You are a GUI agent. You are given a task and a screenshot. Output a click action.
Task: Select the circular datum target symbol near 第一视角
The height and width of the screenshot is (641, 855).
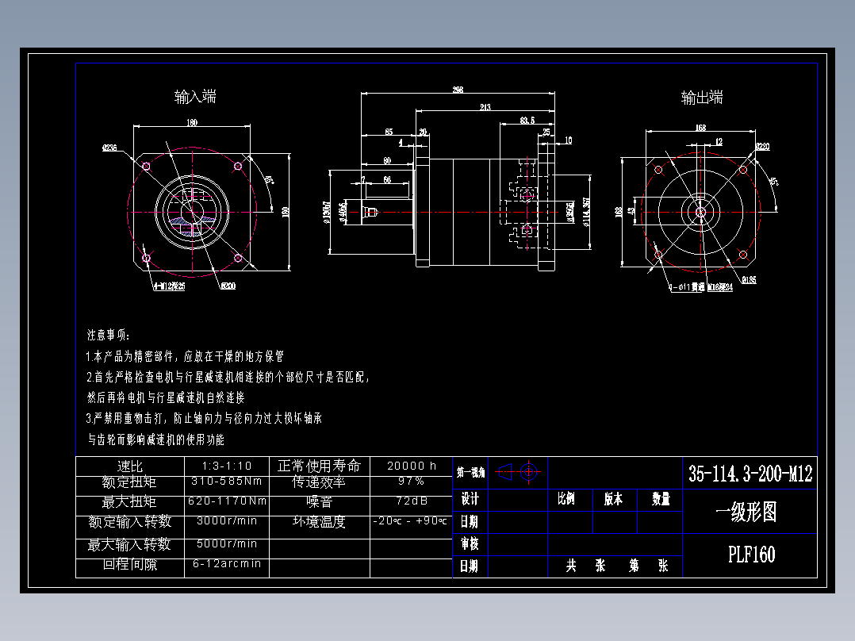pos(529,470)
